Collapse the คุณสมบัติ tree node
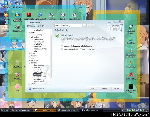The width and height of the screenshot is (150, 117). tap(29, 63)
